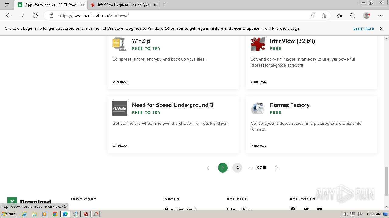View site information lock icon
The image size is (389, 218).
click(52, 15)
